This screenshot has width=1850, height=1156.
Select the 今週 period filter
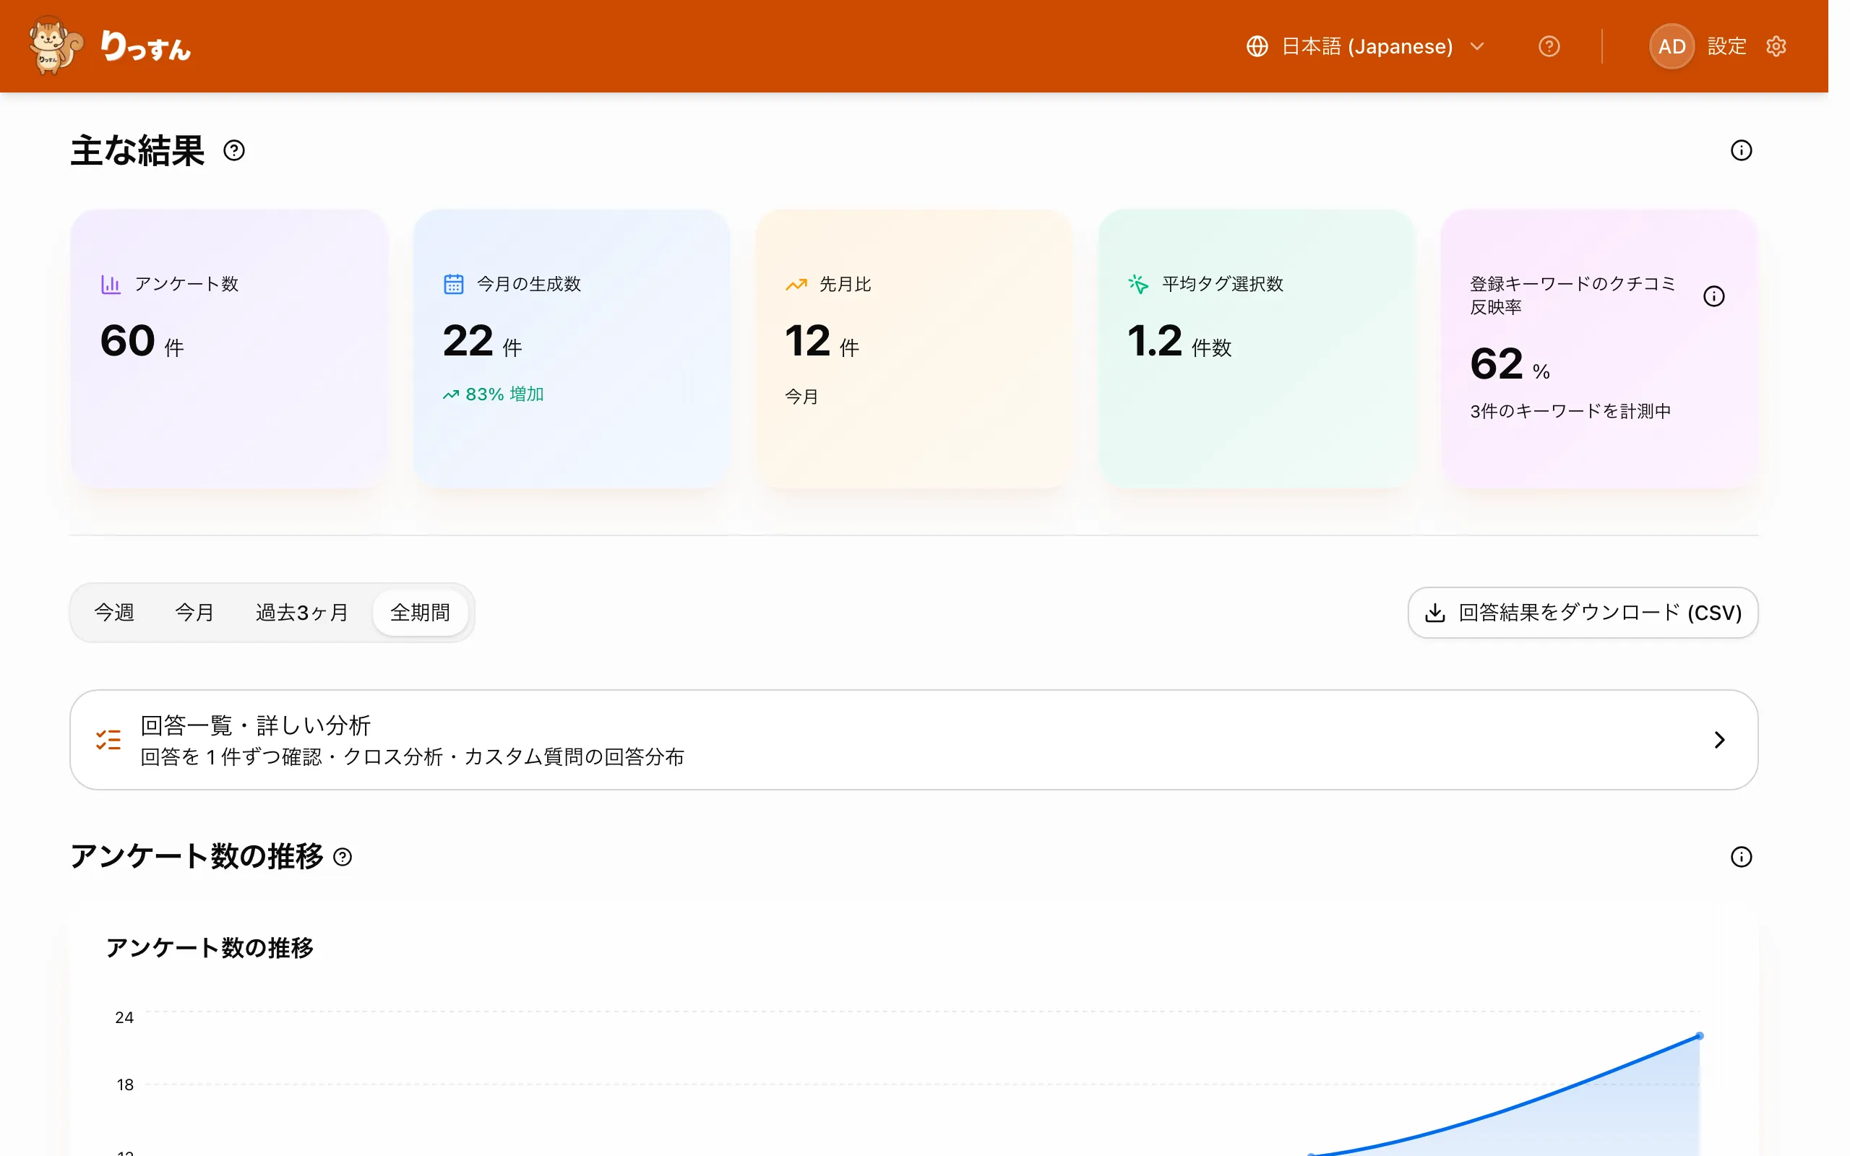click(114, 613)
